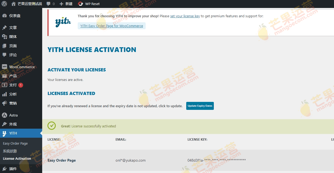The image size is (334, 173).
Task: Open Easy Order Page submenu
Action: pos(15,143)
